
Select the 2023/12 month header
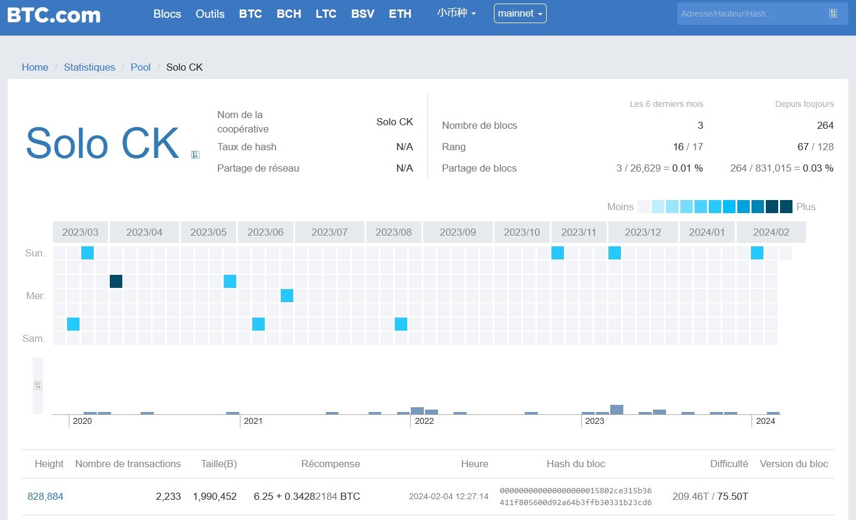[643, 232]
